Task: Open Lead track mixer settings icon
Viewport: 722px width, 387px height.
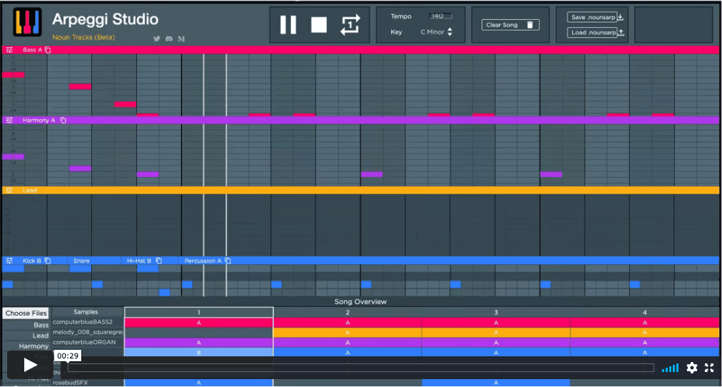Action: 9,191
